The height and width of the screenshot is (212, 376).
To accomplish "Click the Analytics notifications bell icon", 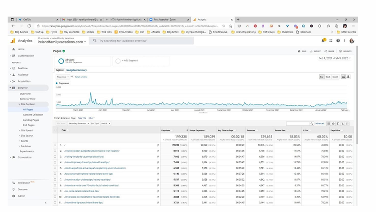I will pos(324,41).
